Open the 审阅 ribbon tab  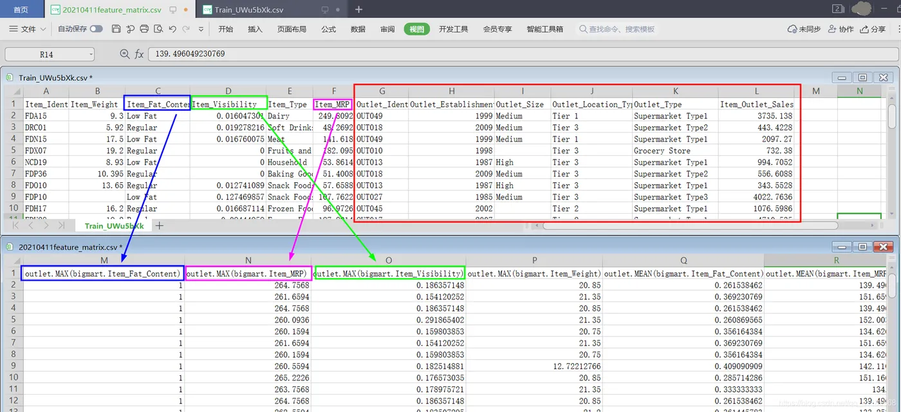[x=387, y=29]
